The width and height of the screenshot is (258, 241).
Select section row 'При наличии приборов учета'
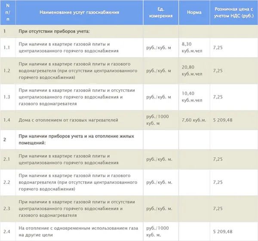point(129,140)
